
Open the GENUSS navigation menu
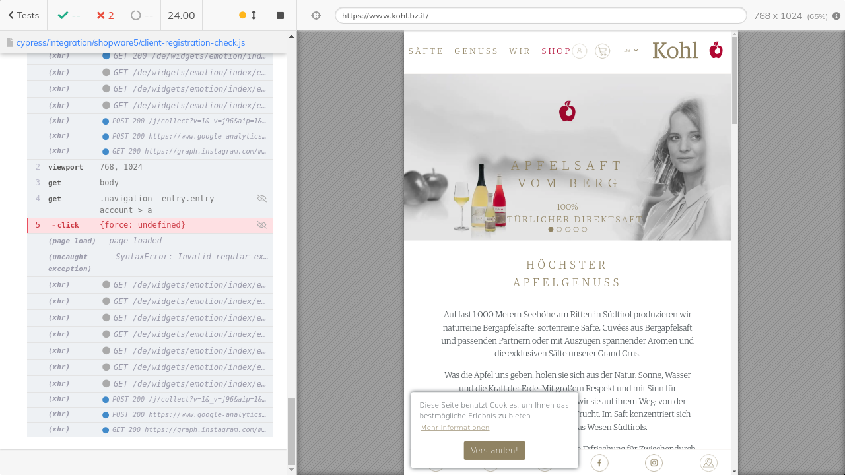476,51
